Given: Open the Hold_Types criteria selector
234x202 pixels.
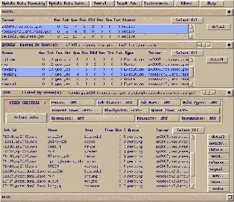Looking at the screenshot, I should click(x=201, y=102).
